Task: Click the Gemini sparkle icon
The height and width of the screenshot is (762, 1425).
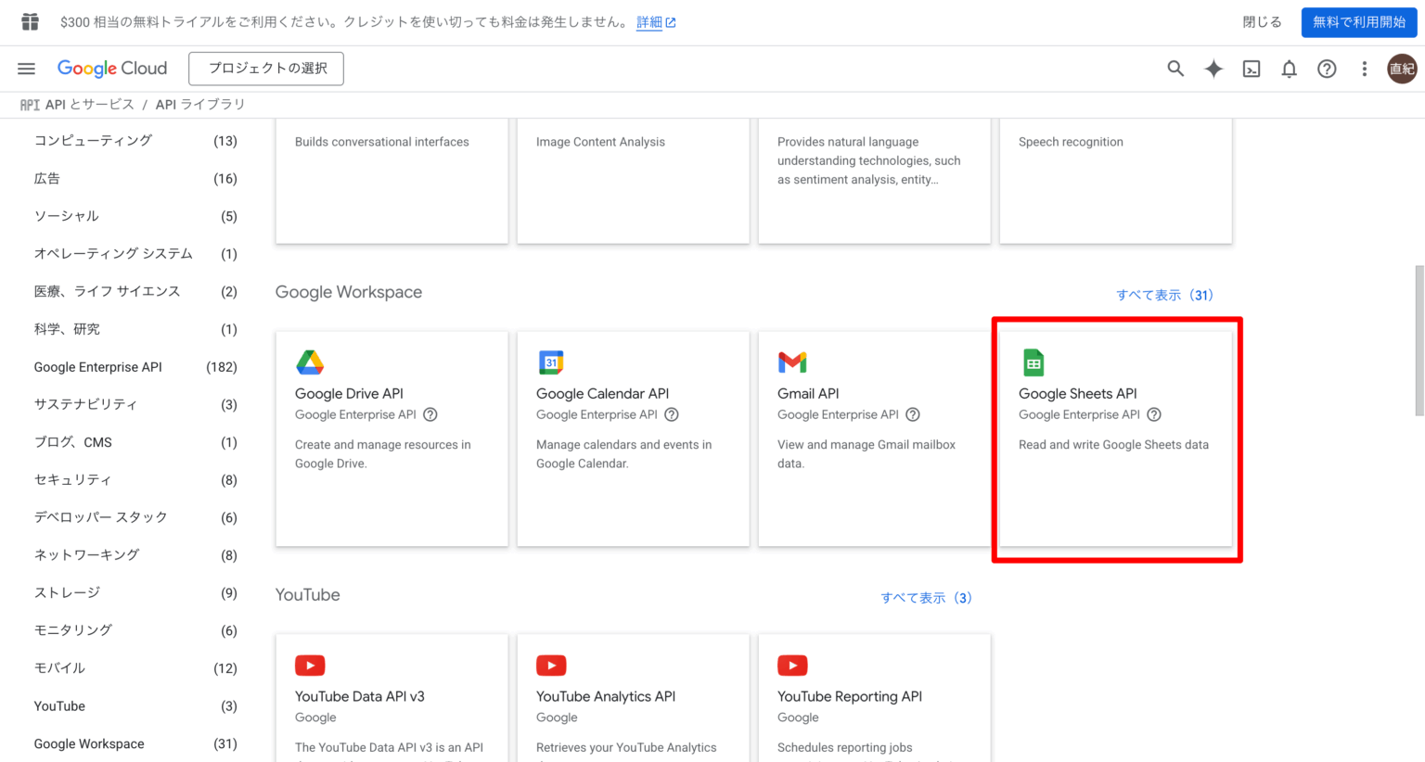Action: pyautogui.click(x=1213, y=68)
